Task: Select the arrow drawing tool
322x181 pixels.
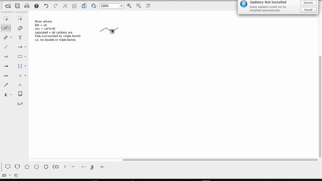Action: click(20, 47)
